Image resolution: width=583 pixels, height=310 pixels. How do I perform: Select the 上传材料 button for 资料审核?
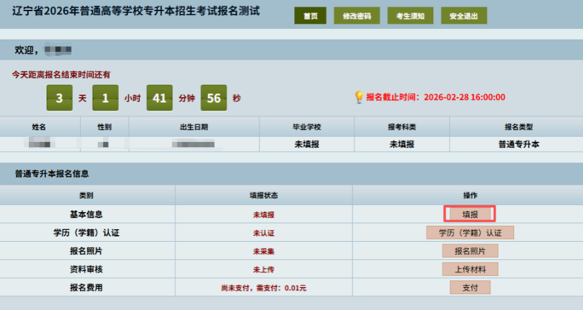click(x=470, y=269)
